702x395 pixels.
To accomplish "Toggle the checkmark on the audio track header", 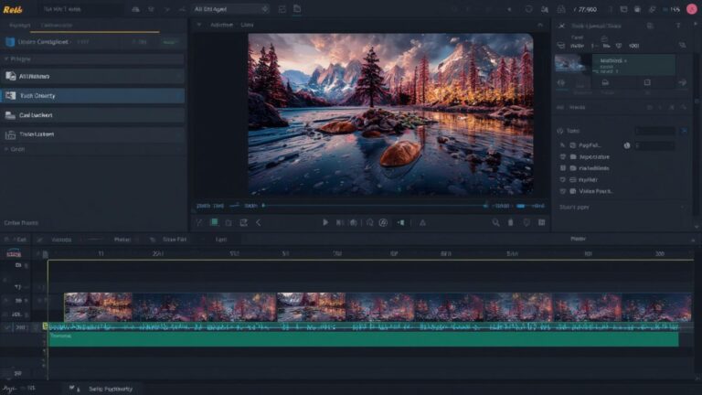I will click(x=6, y=328).
